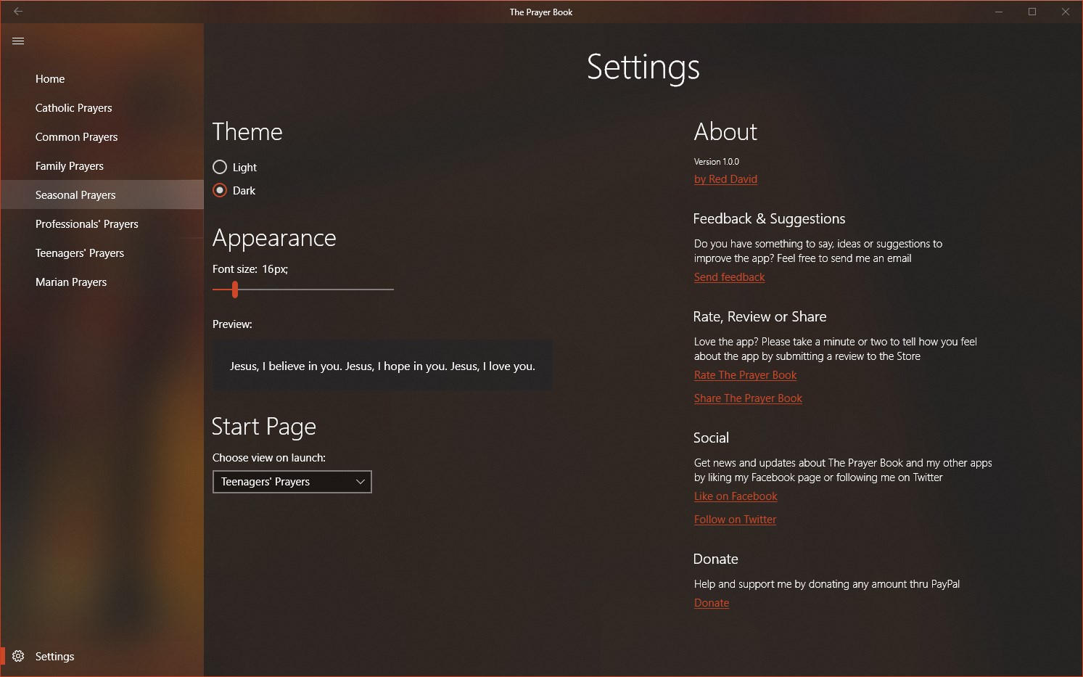This screenshot has width=1083, height=677.
Task: Open Marian Prayers section
Action: pos(102,282)
